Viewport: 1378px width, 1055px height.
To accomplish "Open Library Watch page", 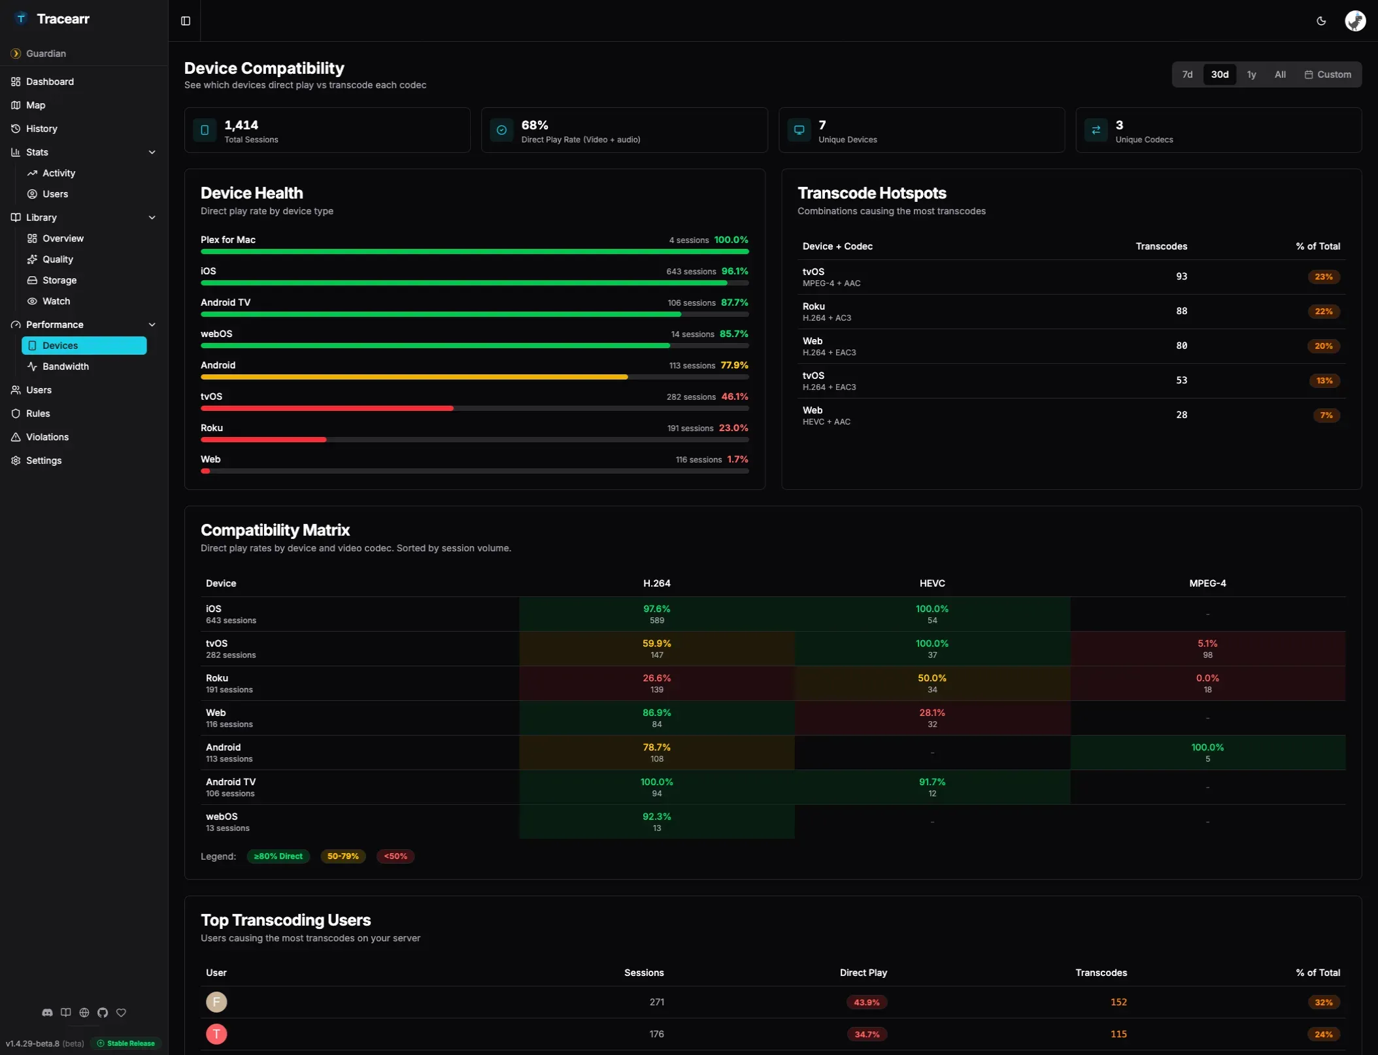I will tap(84, 301).
